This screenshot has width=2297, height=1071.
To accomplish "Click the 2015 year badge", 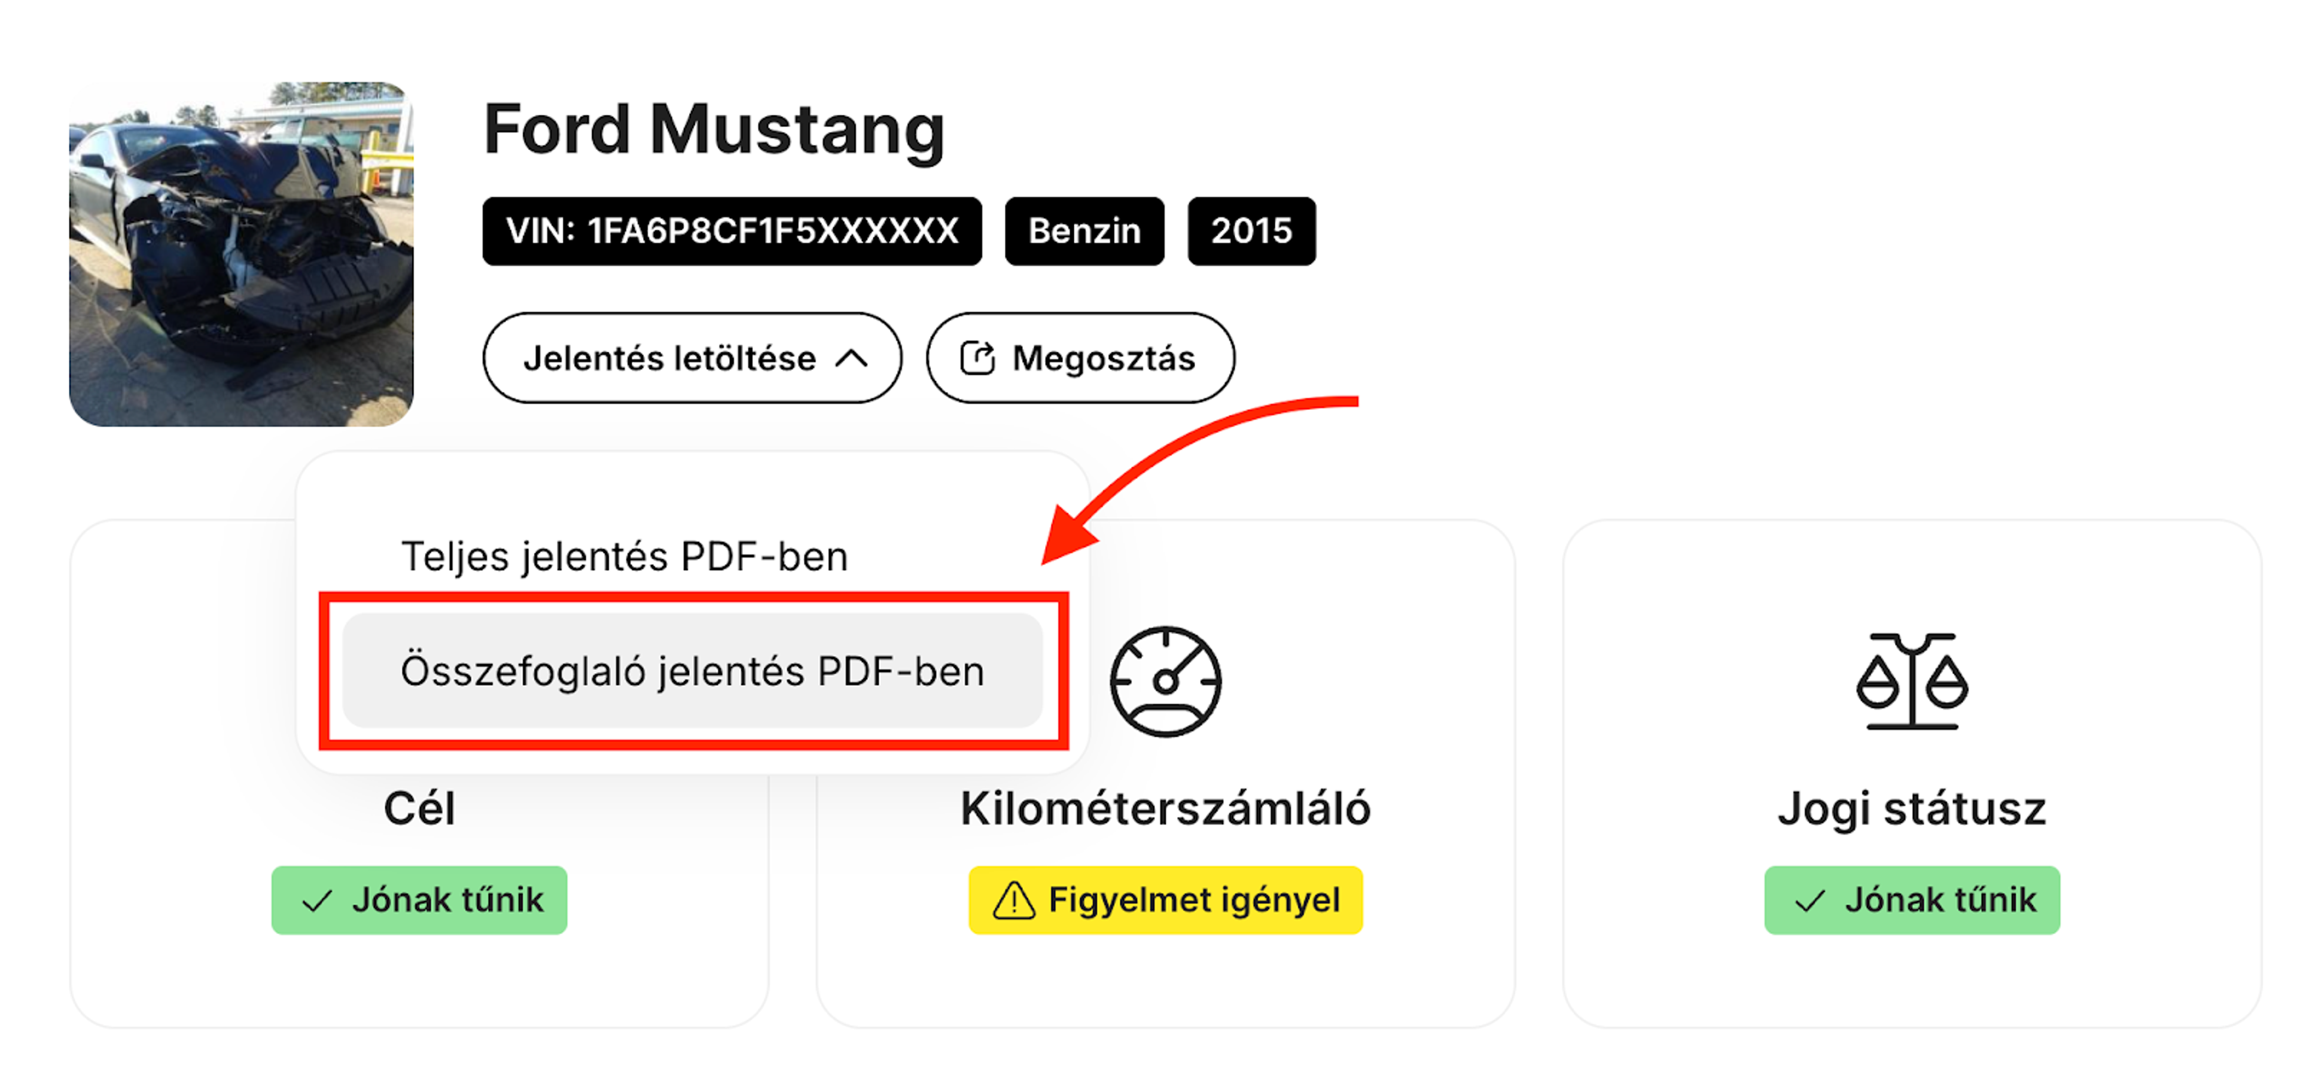I will click(1251, 231).
